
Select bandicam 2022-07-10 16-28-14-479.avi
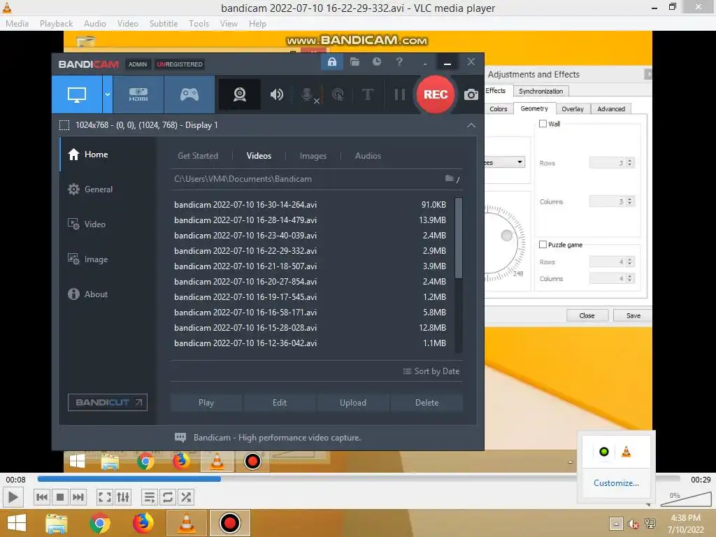pyautogui.click(x=310, y=220)
